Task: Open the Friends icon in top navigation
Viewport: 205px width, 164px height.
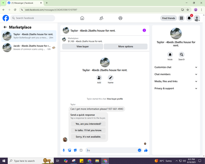Action: pyautogui.click(x=101, y=18)
